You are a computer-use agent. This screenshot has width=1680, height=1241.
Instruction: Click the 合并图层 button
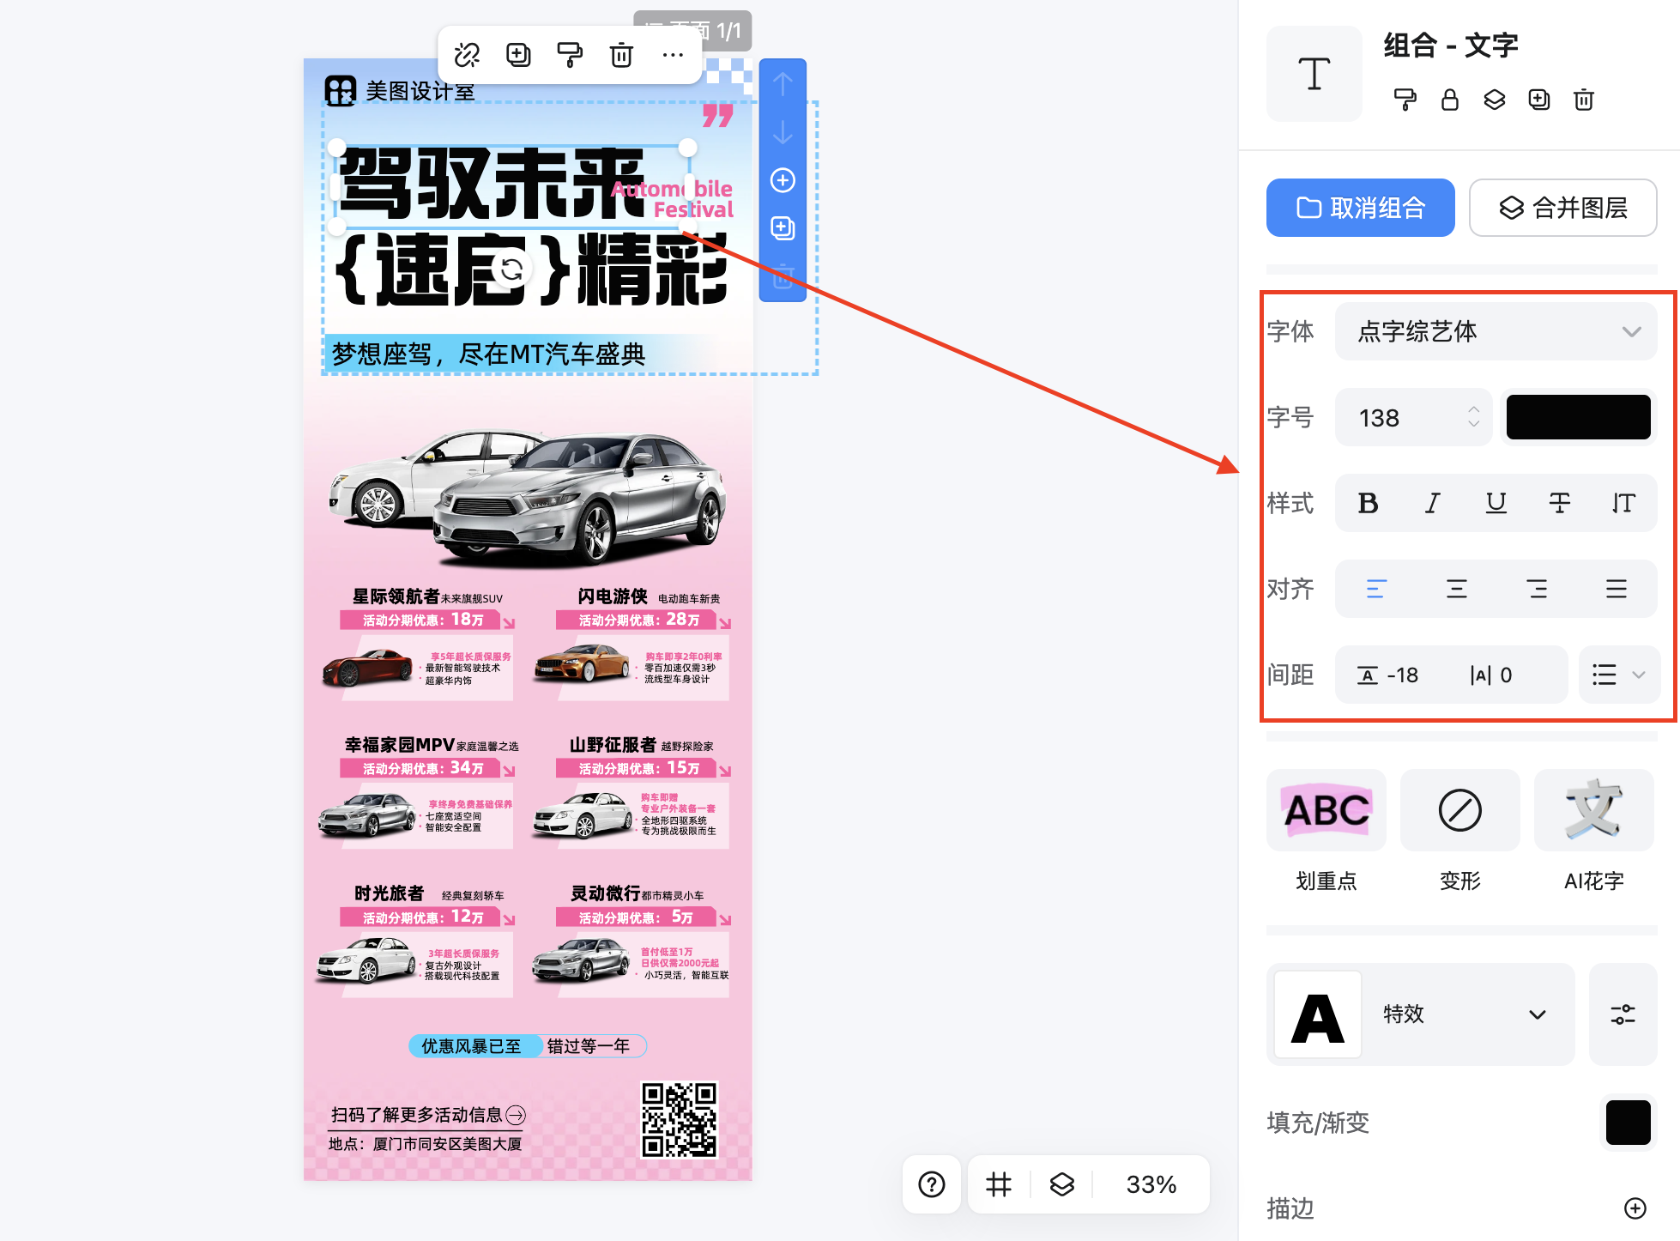[1562, 207]
